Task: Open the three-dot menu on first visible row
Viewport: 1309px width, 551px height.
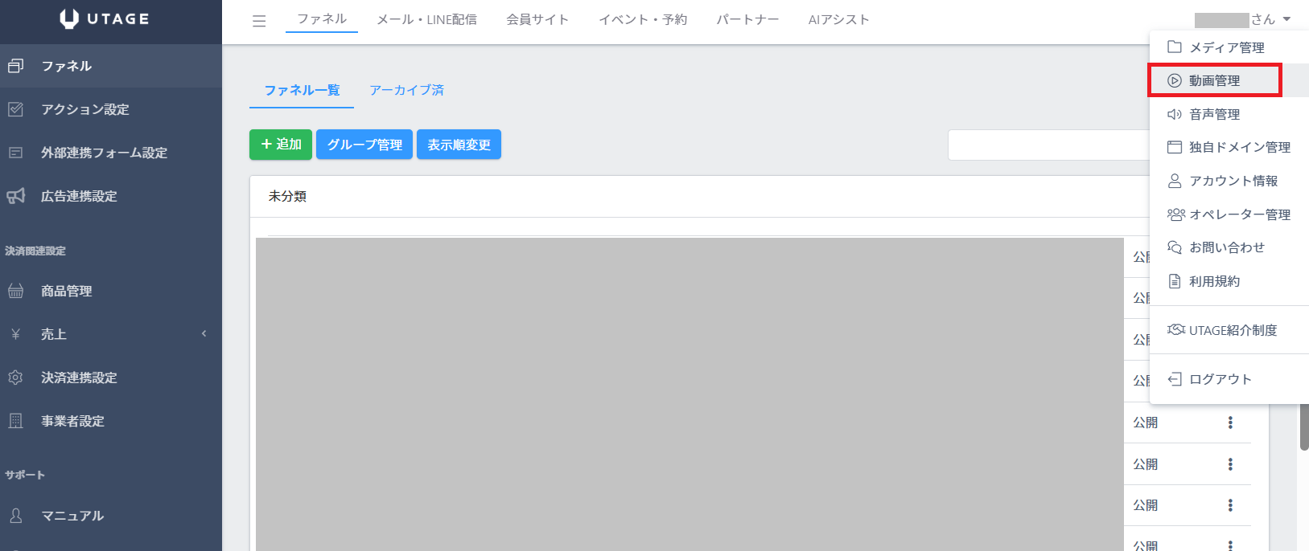Action: [1230, 422]
